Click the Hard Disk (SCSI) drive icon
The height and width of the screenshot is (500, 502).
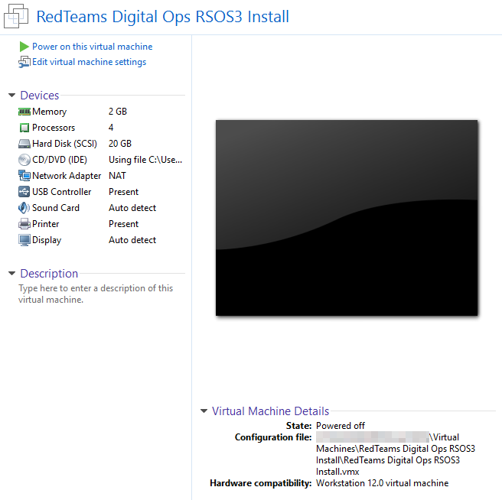pyautogui.click(x=24, y=144)
